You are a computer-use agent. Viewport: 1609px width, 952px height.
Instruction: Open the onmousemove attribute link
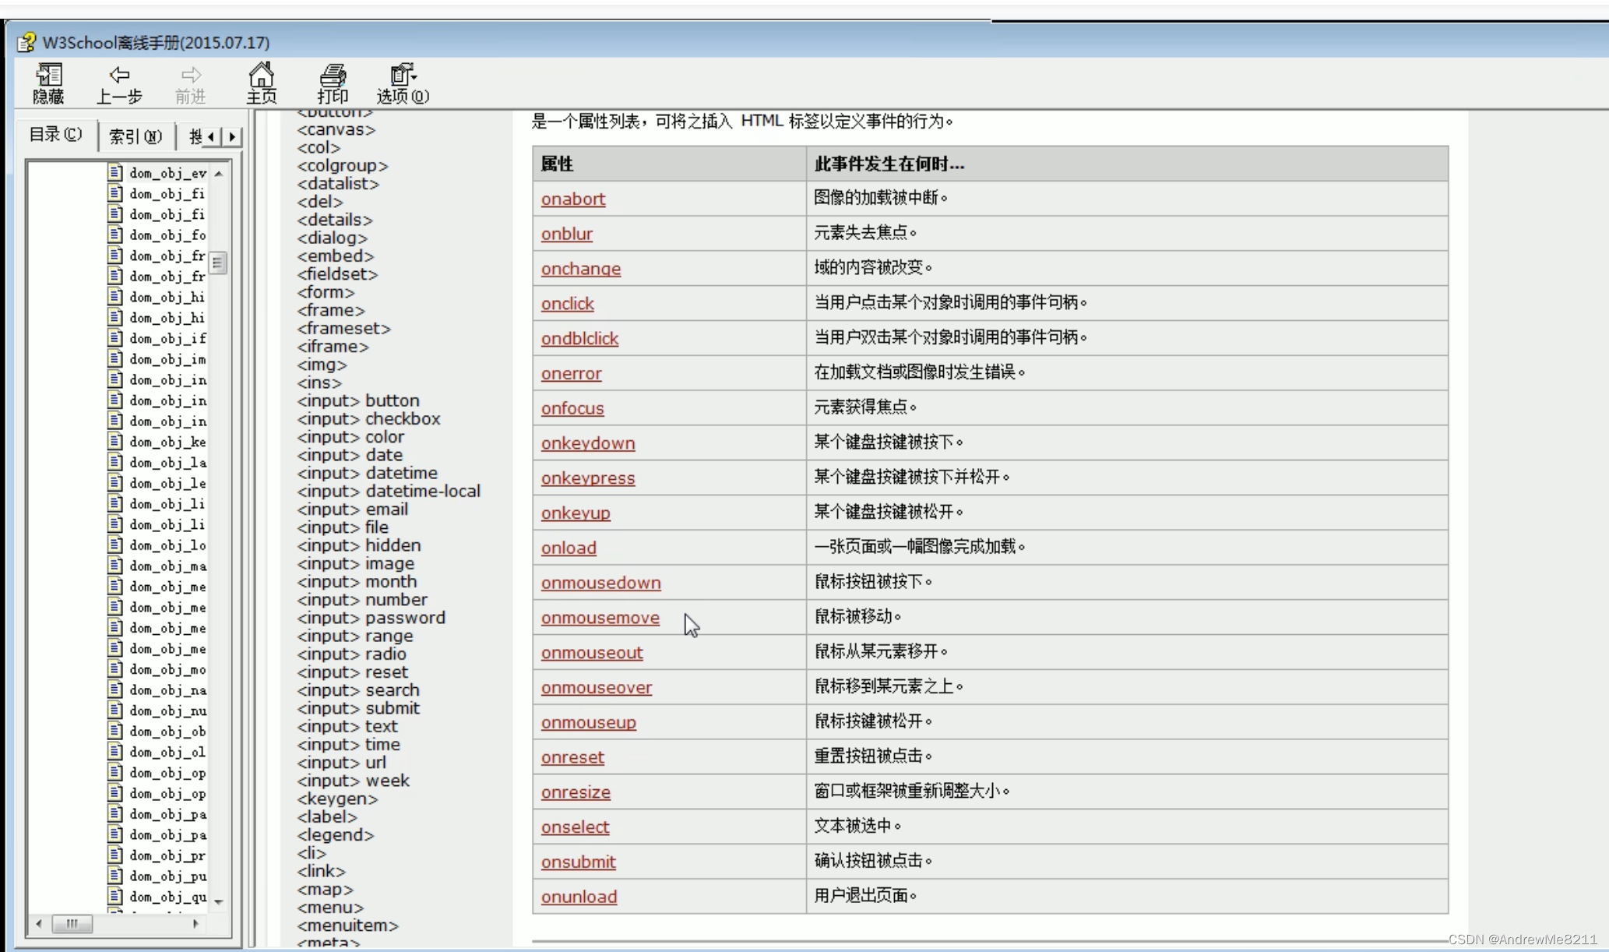click(x=600, y=618)
